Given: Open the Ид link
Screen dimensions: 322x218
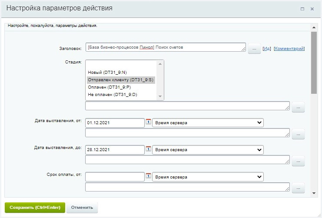Looking at the screenshot, I should click(267, 49).
